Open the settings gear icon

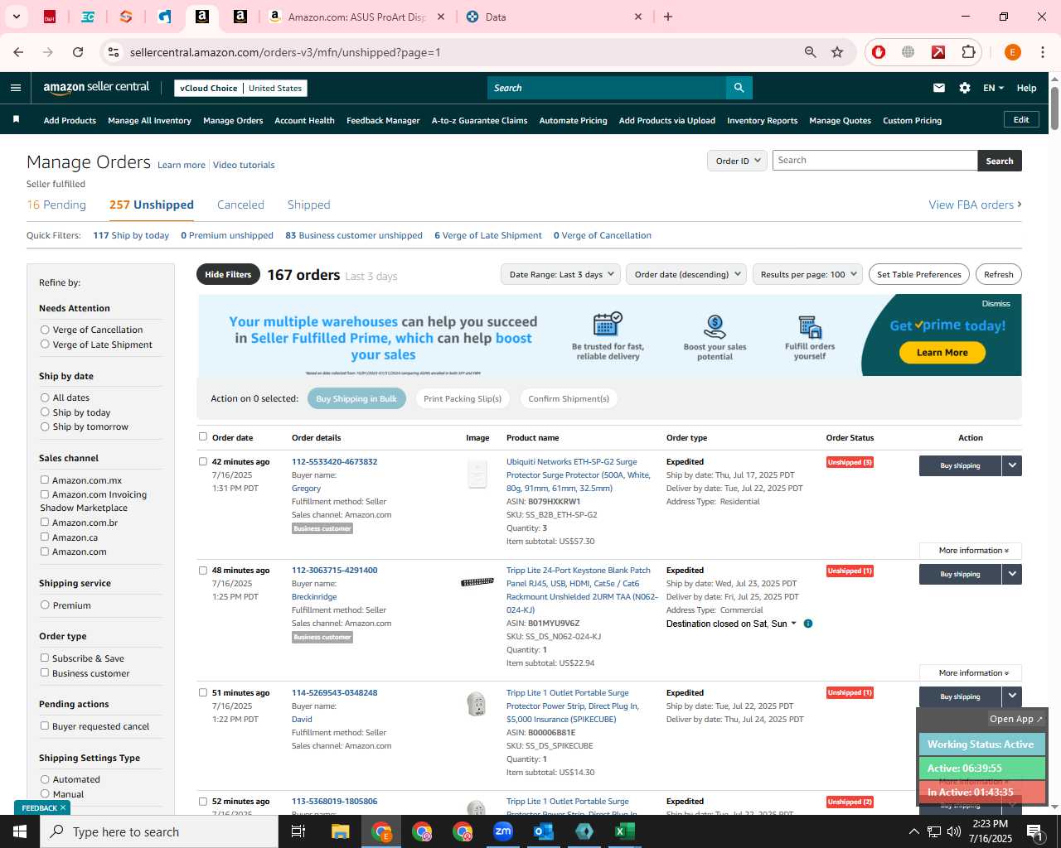click(965, 88)
